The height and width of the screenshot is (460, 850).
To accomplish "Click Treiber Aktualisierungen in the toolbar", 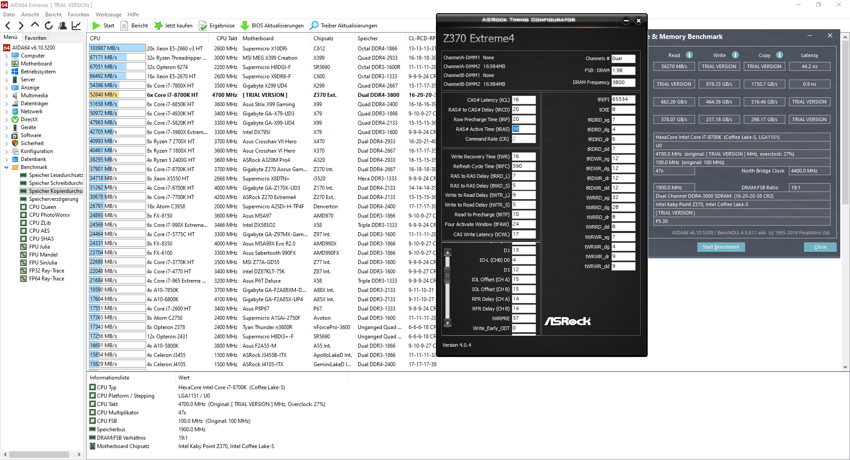I will click(344, 26).
